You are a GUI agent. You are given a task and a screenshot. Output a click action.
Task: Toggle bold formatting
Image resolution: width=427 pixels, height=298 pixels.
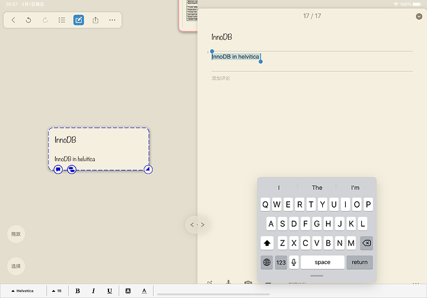(x=77, y=291)
